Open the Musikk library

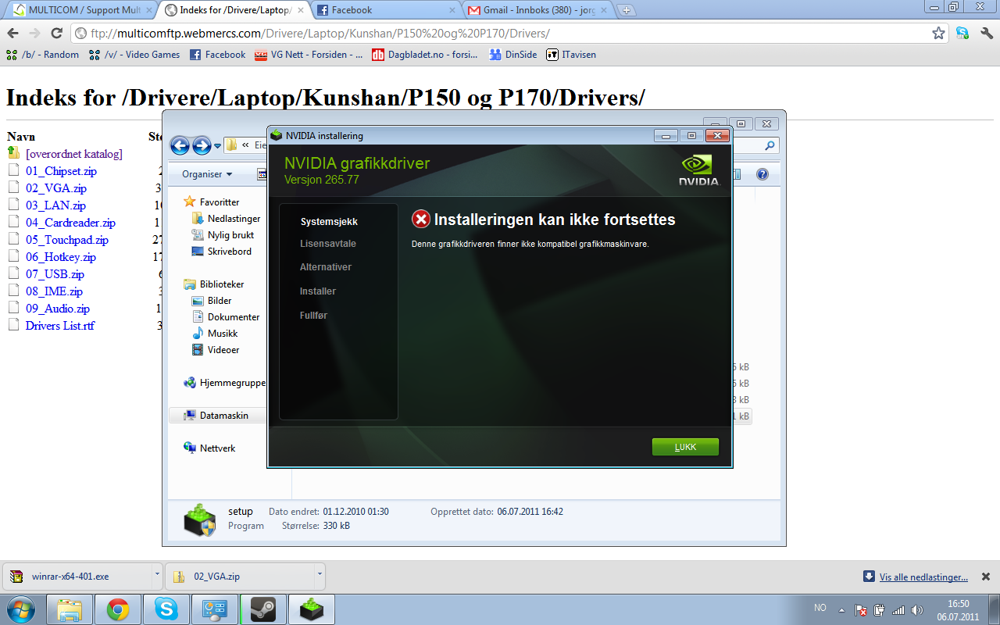tap(222, 334)
